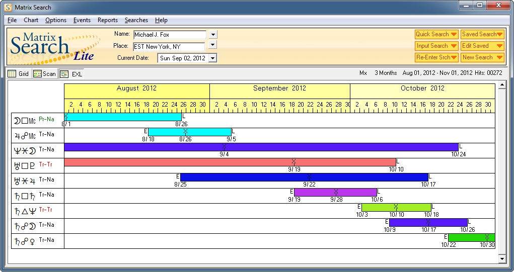The image size is (514, 272).
Task: Open the Quick Search dropdown
Action: point(436,34)
